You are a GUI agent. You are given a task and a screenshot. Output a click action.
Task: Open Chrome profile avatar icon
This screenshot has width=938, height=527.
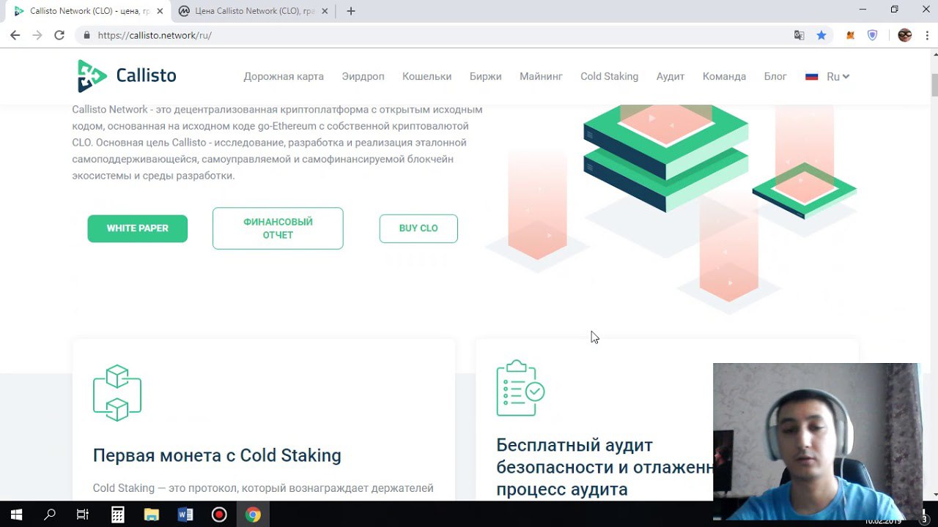point(905,35)
